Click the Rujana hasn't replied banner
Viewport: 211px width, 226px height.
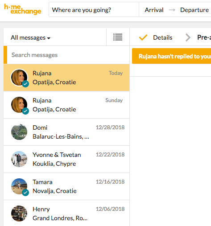coord(171,56)
